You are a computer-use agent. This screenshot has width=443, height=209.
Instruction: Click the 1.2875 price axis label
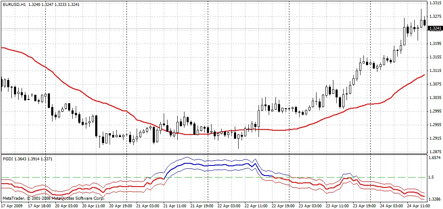(x=435, y=151)
